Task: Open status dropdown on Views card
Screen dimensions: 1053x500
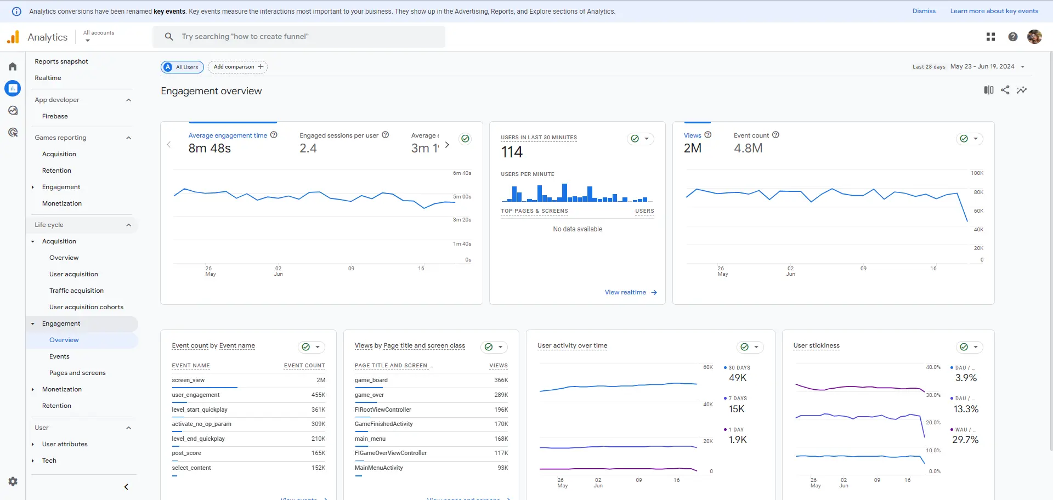Action: [x=969, y=139]
